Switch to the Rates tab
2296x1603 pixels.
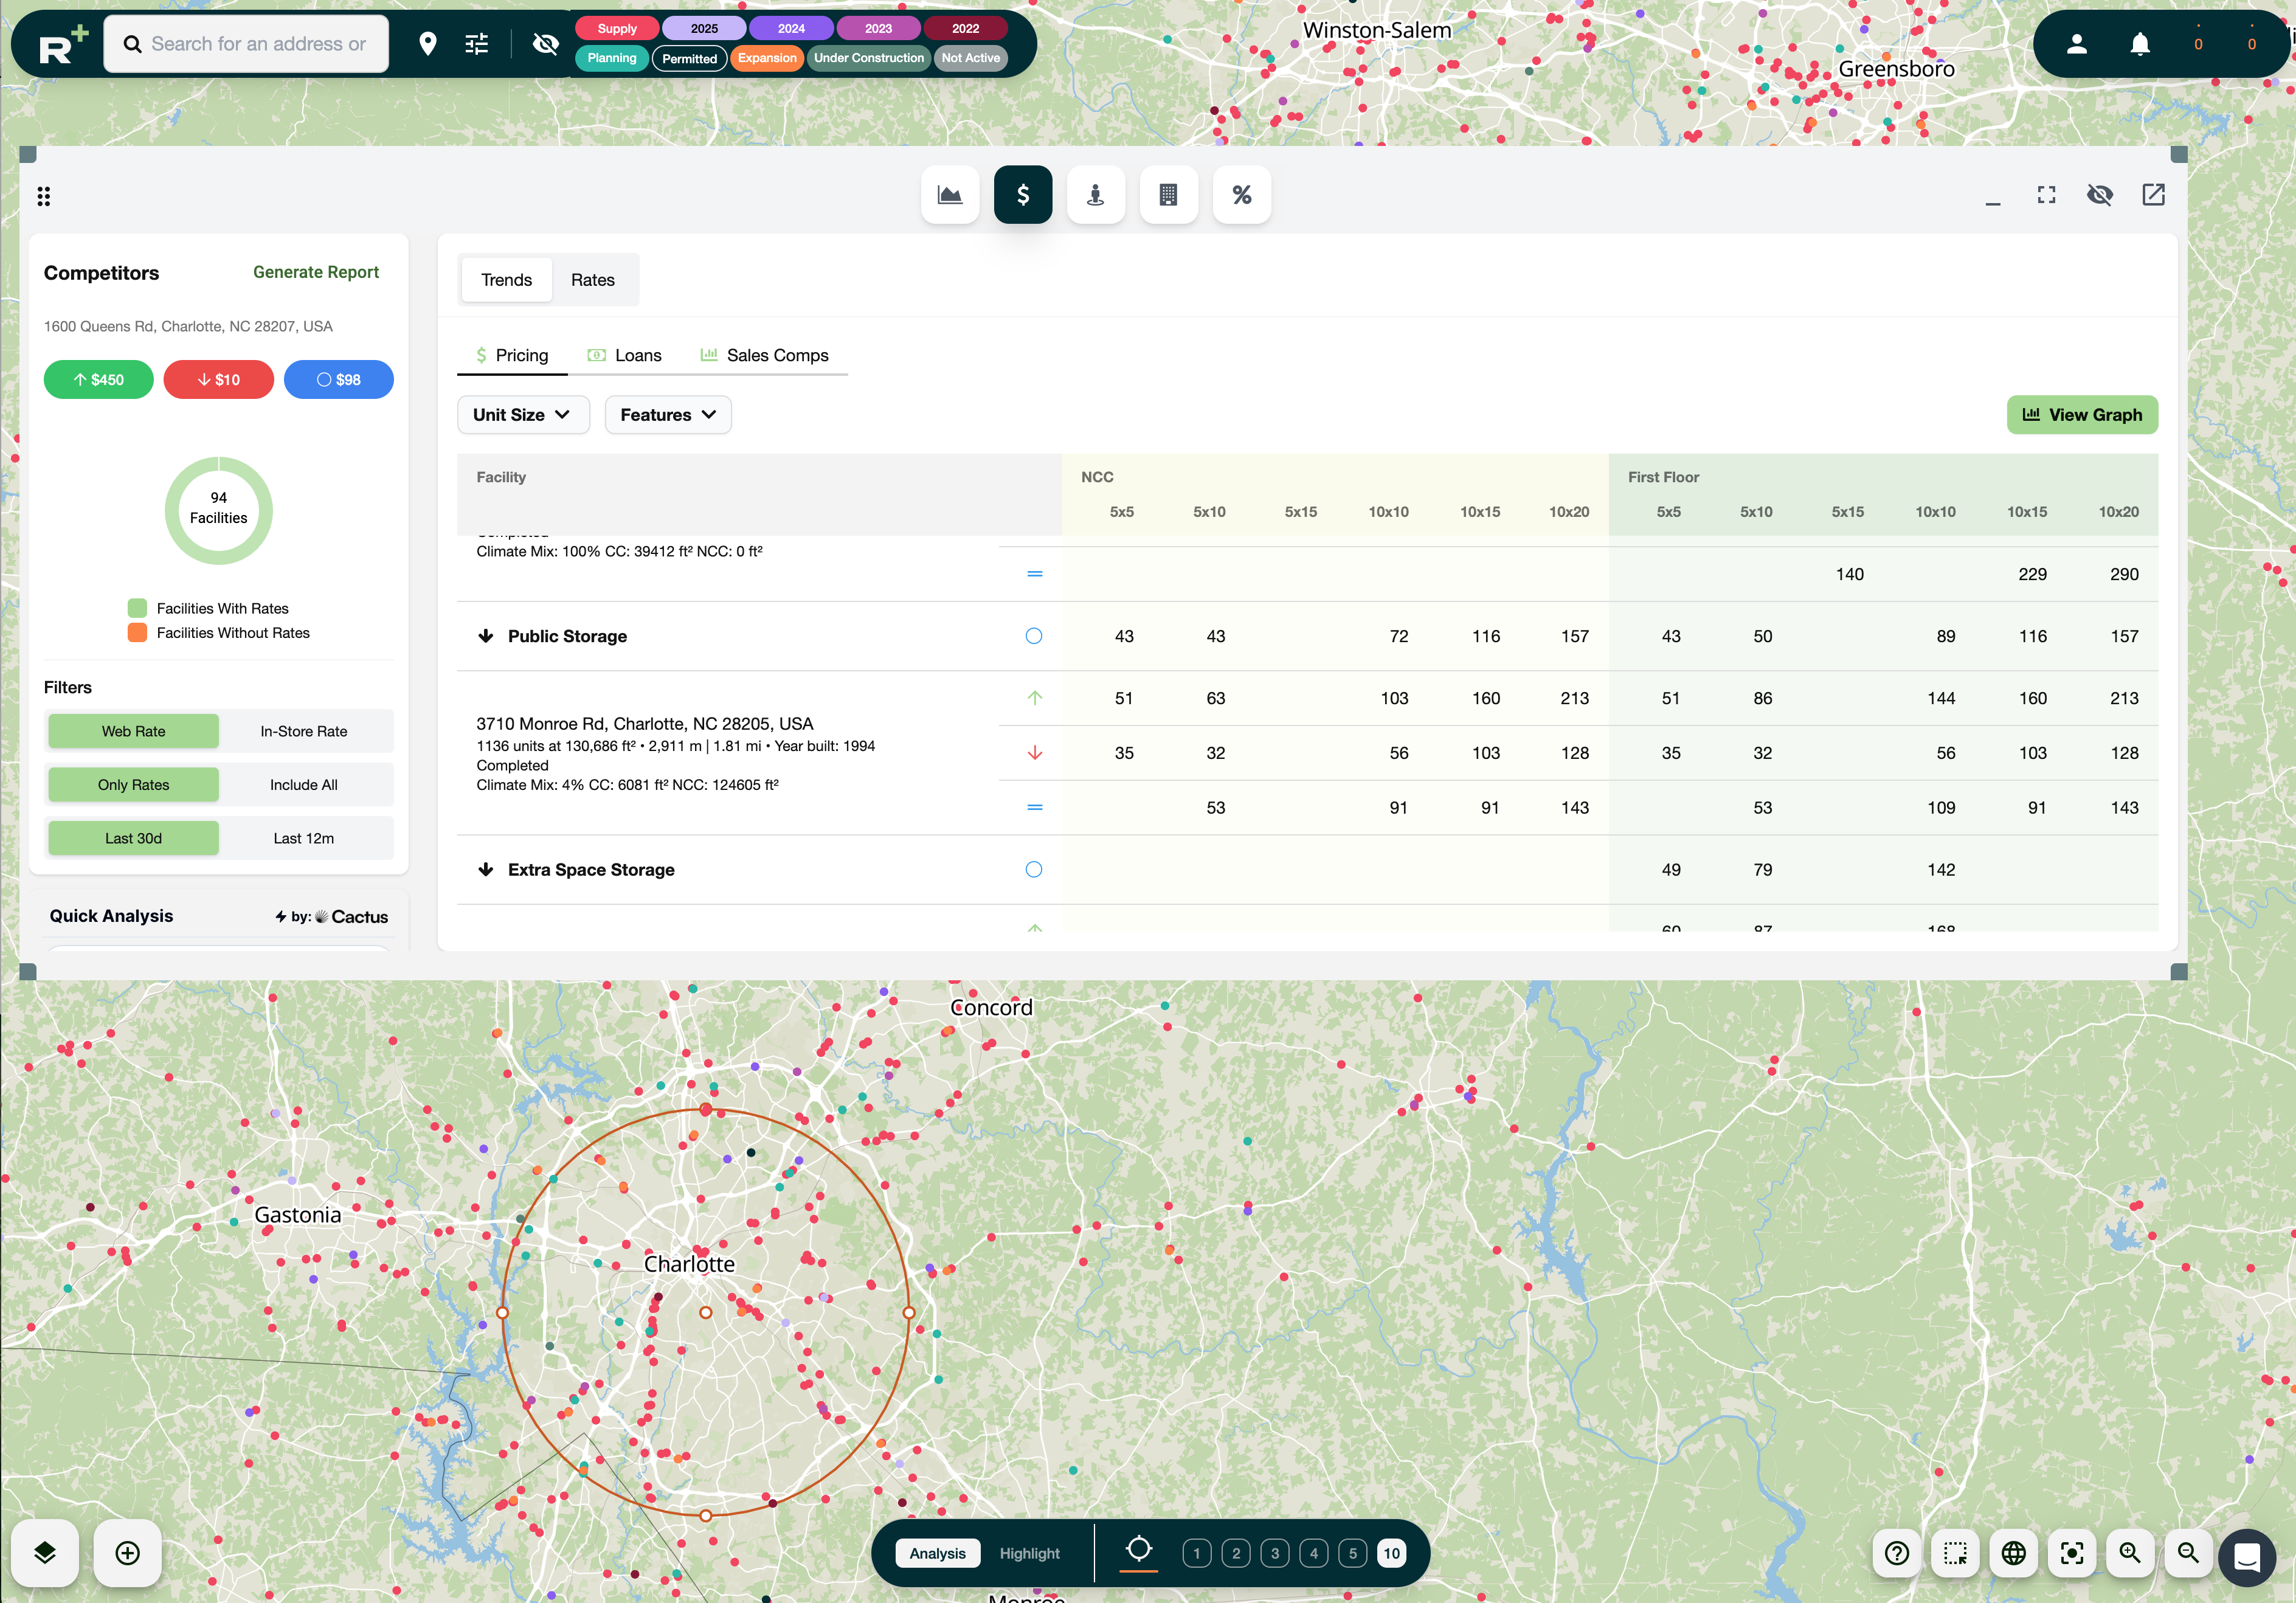[x=592, y=280]
